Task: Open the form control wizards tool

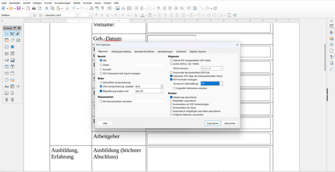Action: tap(18, 34)
